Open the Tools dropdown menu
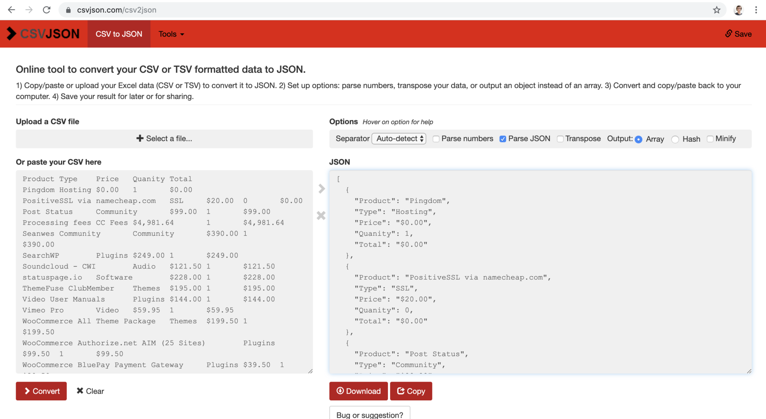The height and width of the screenshot is (419, 766). point(171,34)
